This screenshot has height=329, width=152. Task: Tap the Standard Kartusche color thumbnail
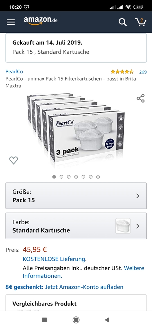pos(123,226)
